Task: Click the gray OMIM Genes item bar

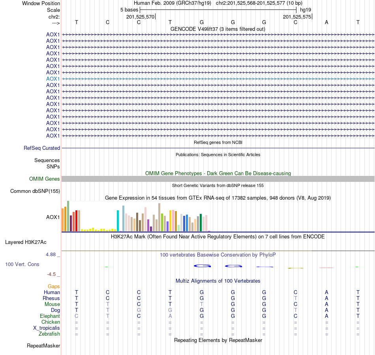Action: [218, 179]
